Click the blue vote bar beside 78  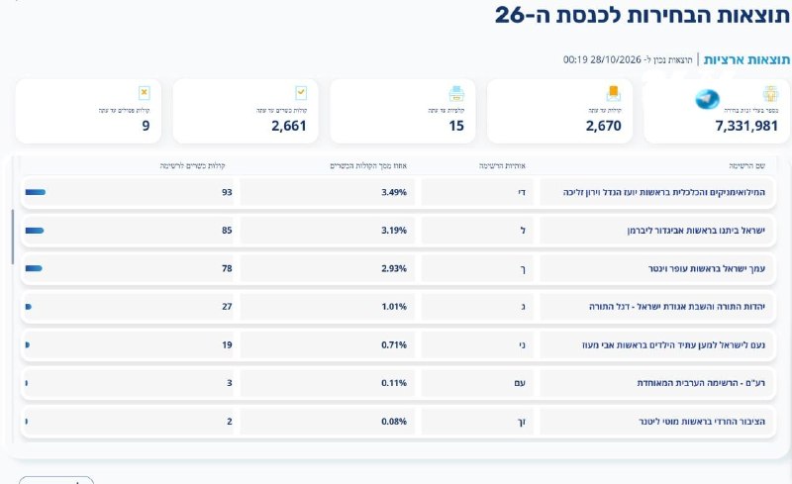click(34, 268)
